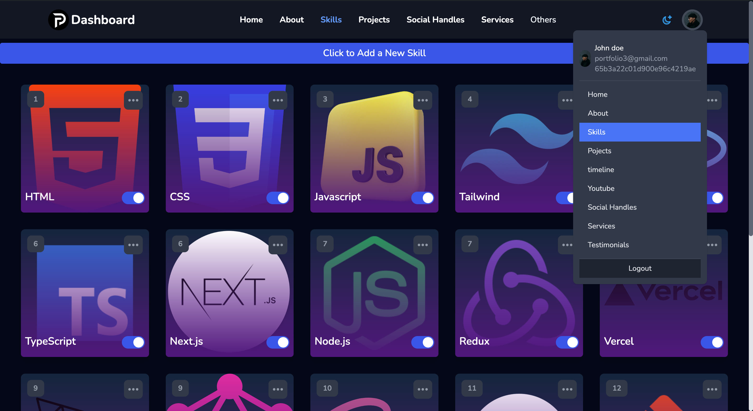Switch off the Next.js skill toggle
The image size is (753, 411).
pos(278,342)
